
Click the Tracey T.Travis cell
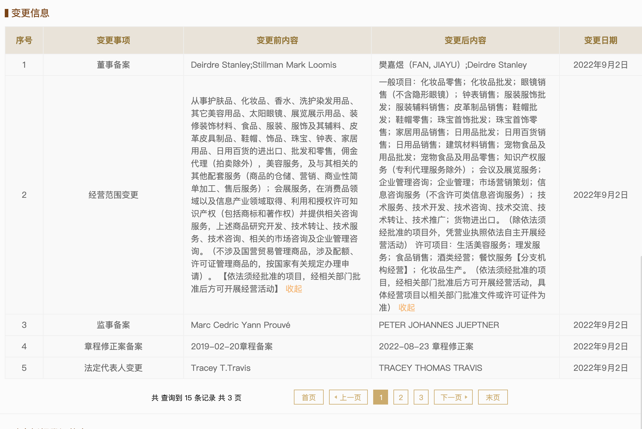tap(277, 368)
